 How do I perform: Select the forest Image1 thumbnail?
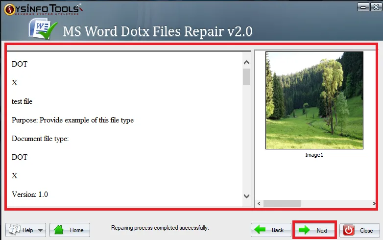[314, 100]
